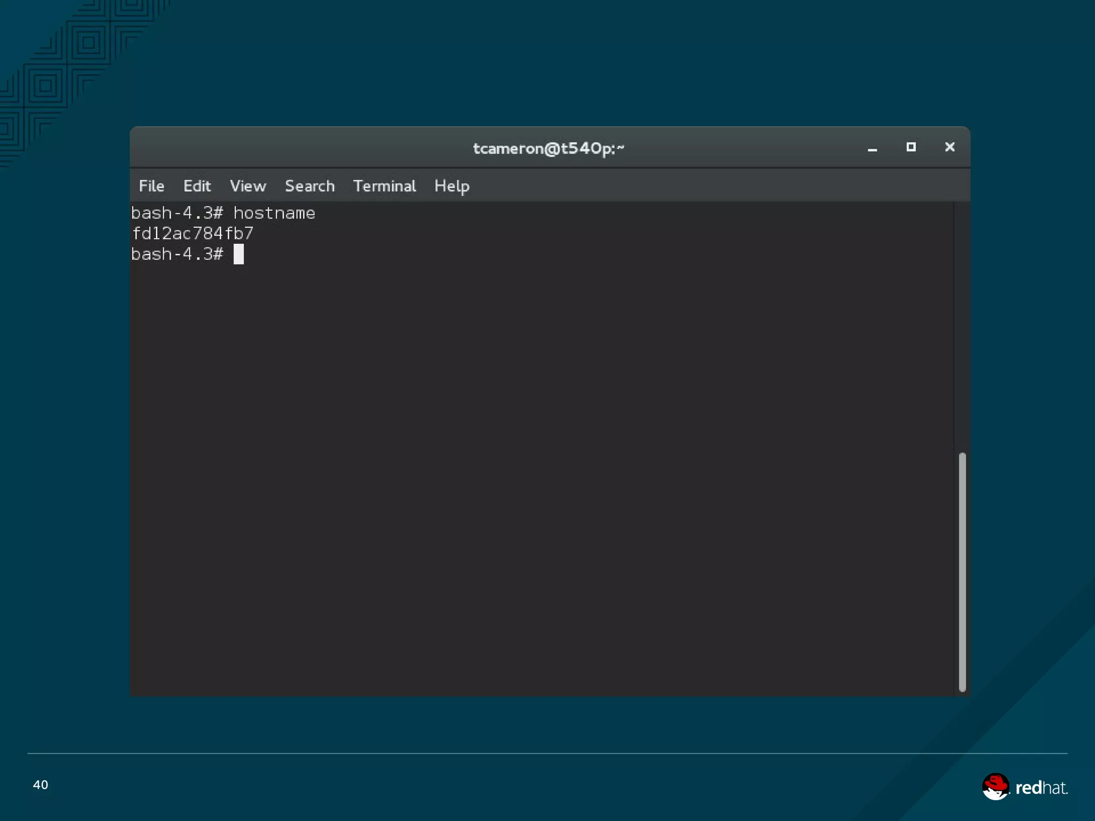Maximize the terminal window
1095x821 pixels.
tap(911, 147)
